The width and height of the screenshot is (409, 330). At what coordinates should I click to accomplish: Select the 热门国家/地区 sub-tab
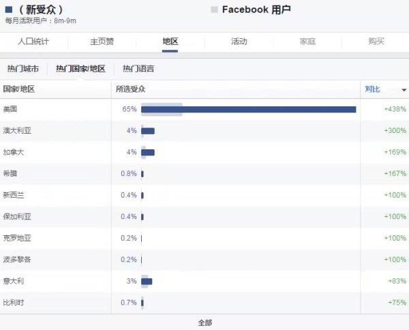(80, 69)
